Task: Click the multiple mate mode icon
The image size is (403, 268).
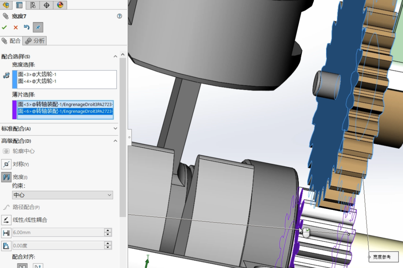Action: (6, 75)
